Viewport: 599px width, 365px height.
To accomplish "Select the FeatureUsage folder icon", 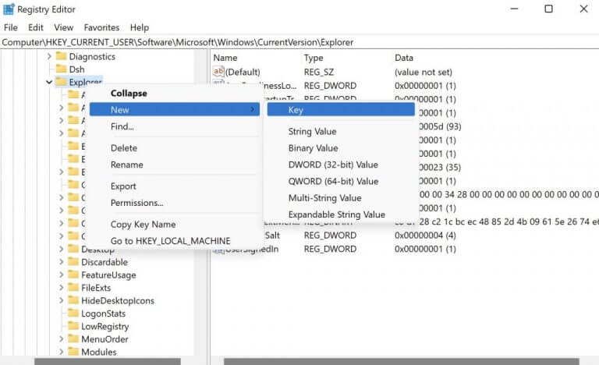I will tap(73, 275).
